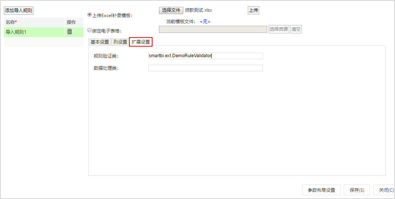Open 参数布局设置
395x199 pixels.
321,190
